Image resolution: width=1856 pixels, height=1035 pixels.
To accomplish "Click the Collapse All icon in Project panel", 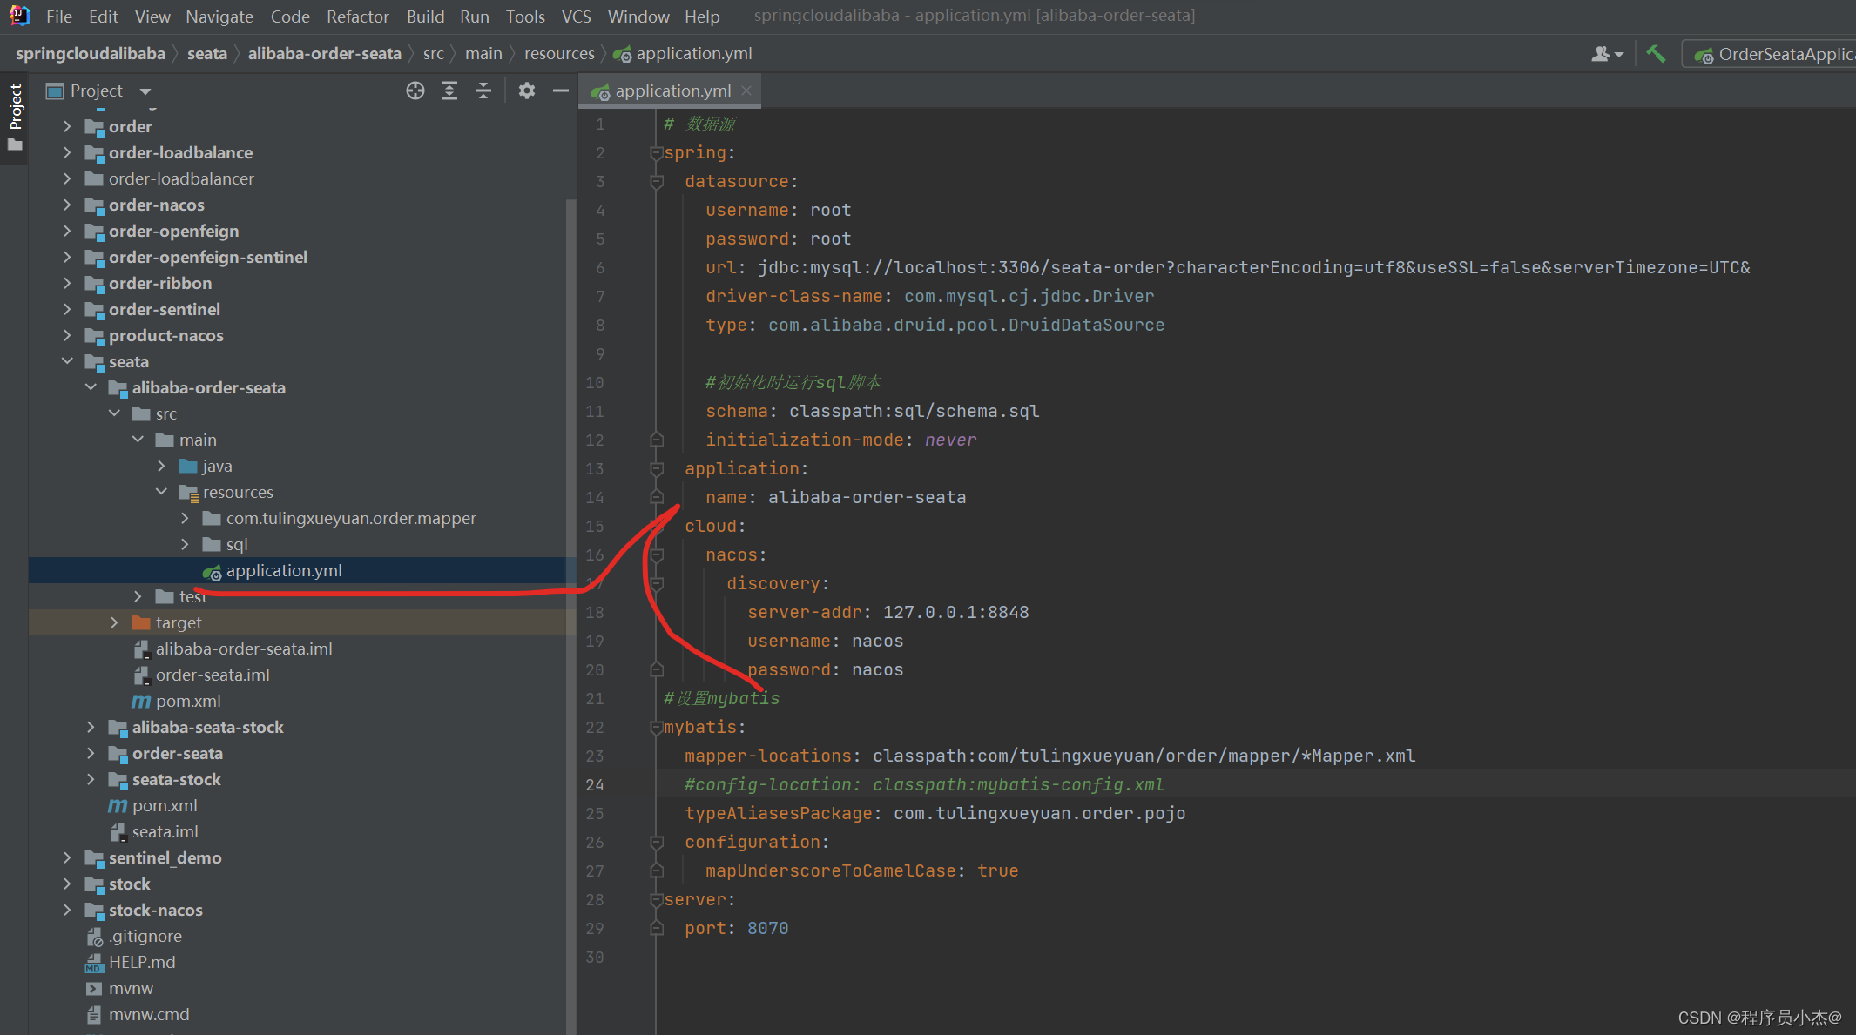I will pyautogui.click(x=483, y=91).
